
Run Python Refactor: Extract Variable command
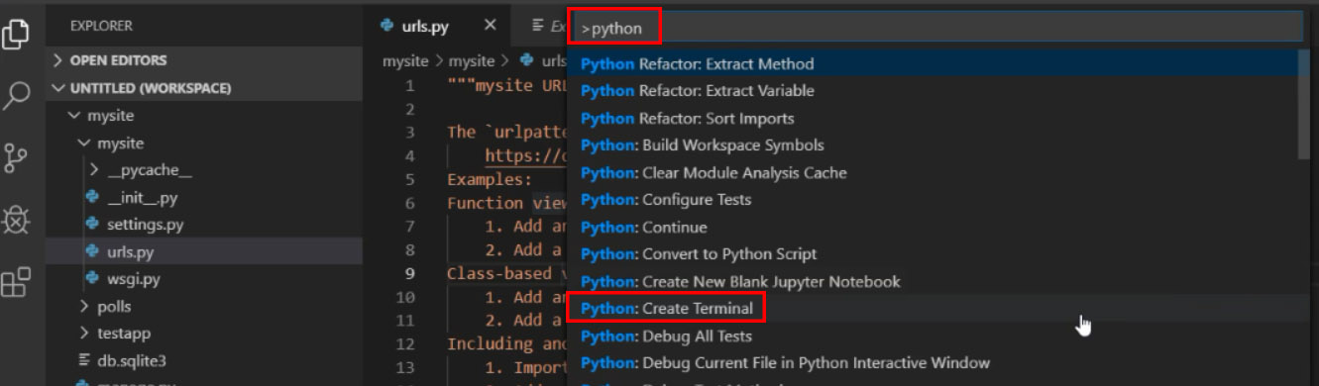point(934,91)
